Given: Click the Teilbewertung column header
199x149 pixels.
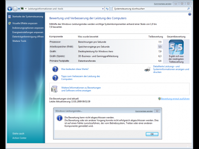Looking at the screenshot, I should coord(155,37).
